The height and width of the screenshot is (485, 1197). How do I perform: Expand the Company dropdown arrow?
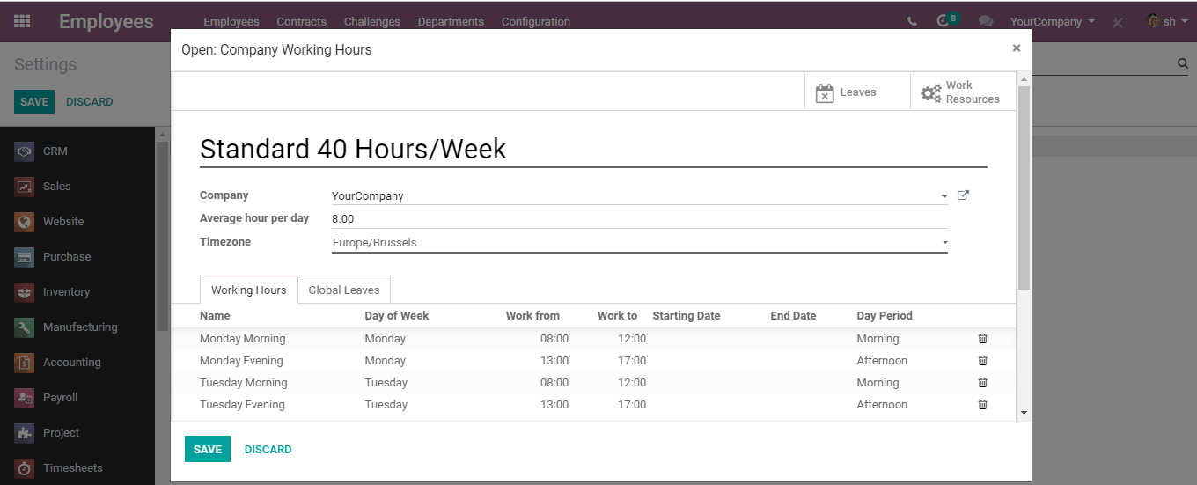tap(944, 195)
